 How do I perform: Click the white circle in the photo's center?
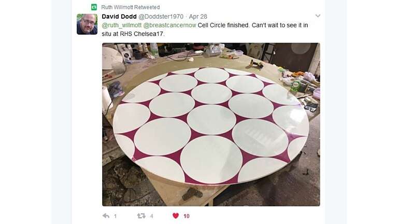click(211, 120)
